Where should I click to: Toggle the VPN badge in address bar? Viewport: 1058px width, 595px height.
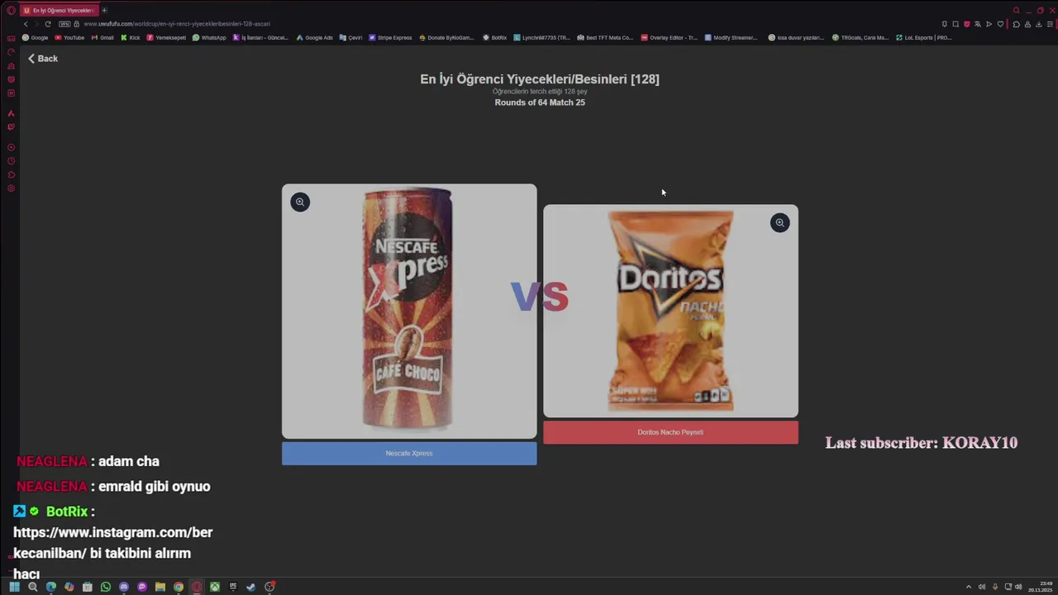pyautogui.click(x=64, y=24)
